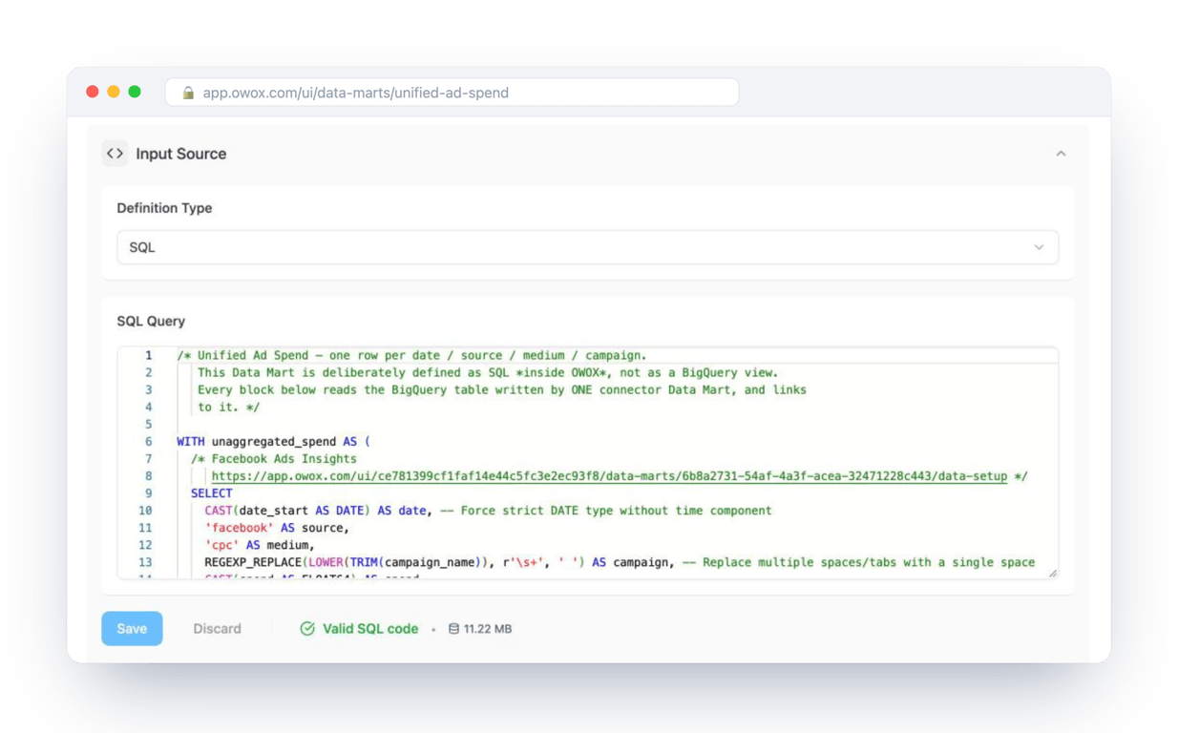Click the 11.22 MB size text
The image size is (1178, 733).
[x=488, y=629]
